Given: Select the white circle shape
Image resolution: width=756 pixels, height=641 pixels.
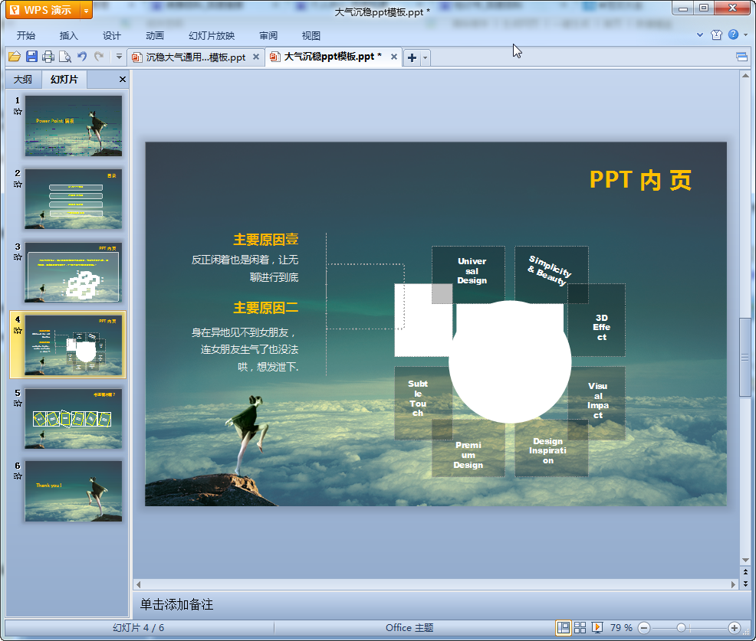Looking at the screenshot, I should pos(510,361).
